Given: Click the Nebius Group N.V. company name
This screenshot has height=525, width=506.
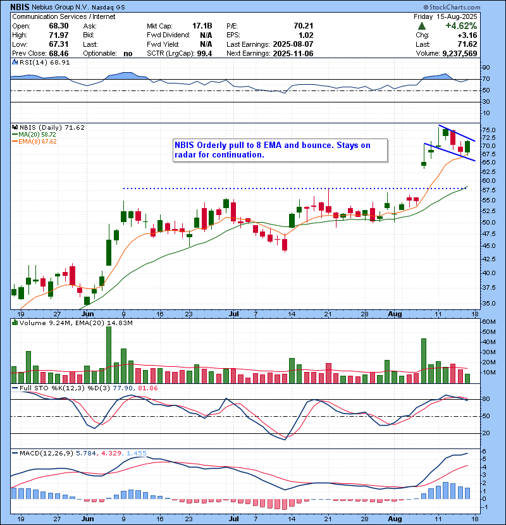Looking at the screenshot, I should [60, 7].
